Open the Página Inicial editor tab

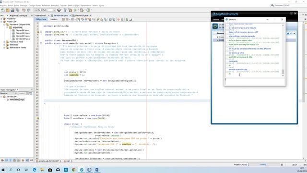click(41, 15)
